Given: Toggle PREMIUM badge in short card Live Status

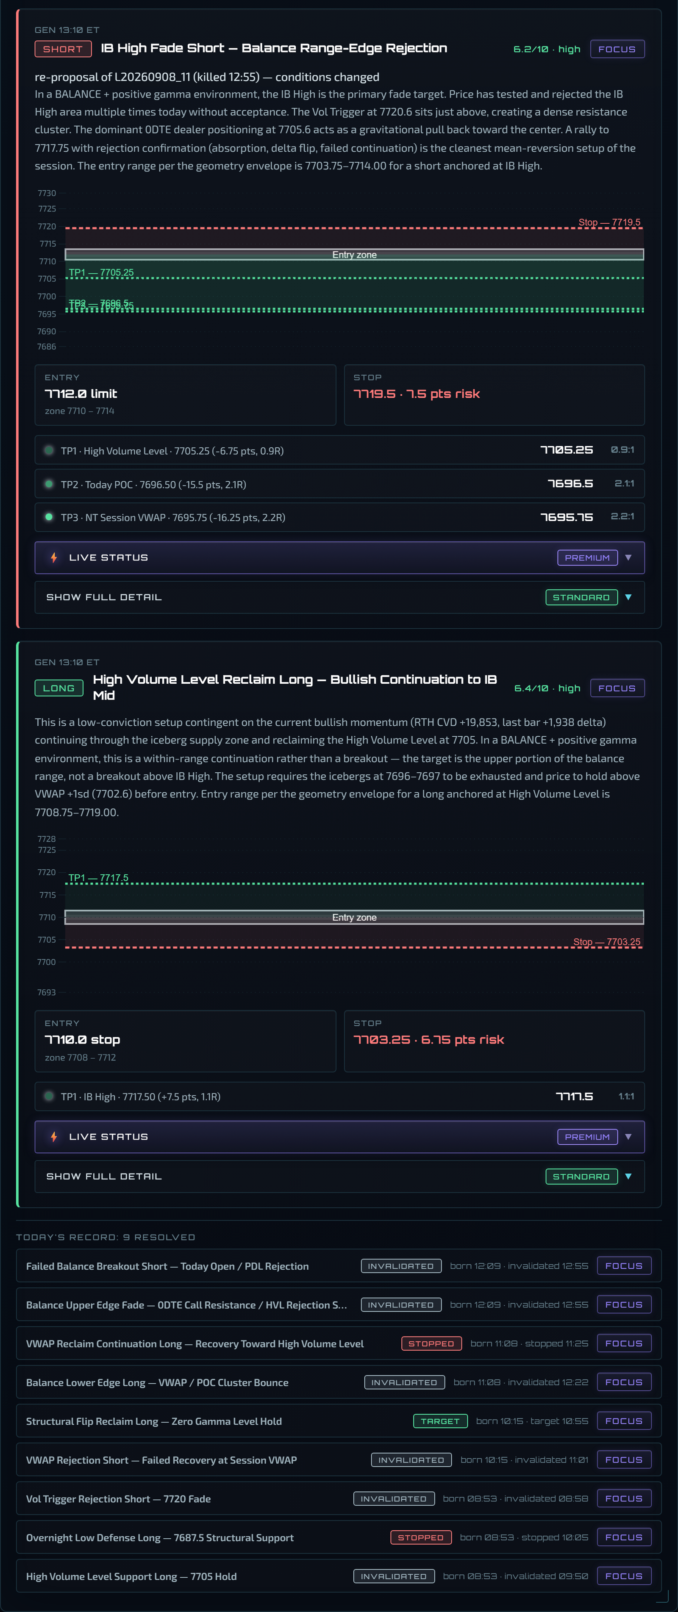Looking at the screenshot, I should pos(587,558).
